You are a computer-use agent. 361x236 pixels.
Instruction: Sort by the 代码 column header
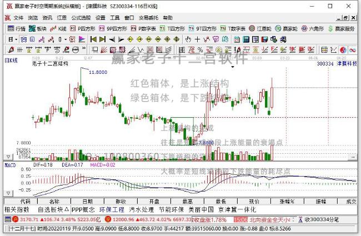tap(22, 202)
